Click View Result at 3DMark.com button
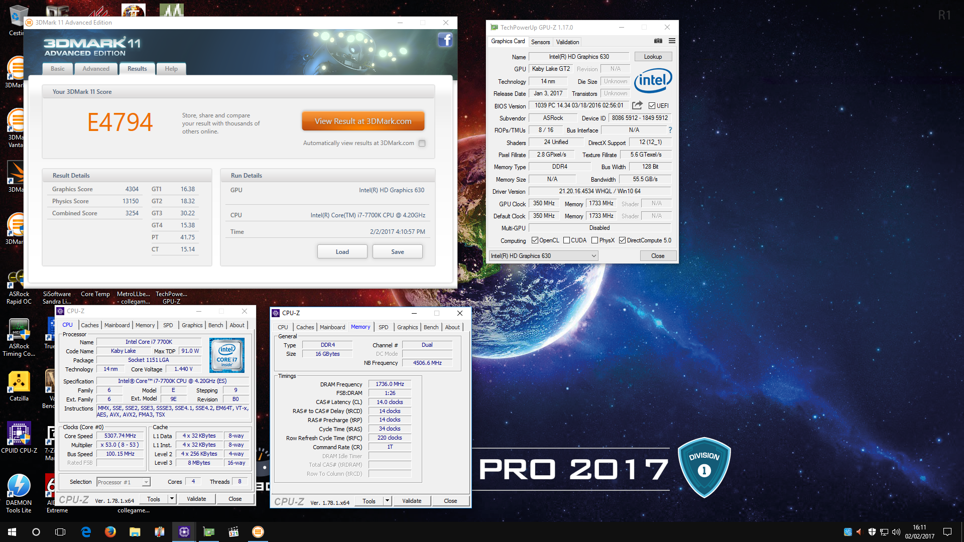Image resolution: width=964 pixels, height=542 pixels. [363, 121]
